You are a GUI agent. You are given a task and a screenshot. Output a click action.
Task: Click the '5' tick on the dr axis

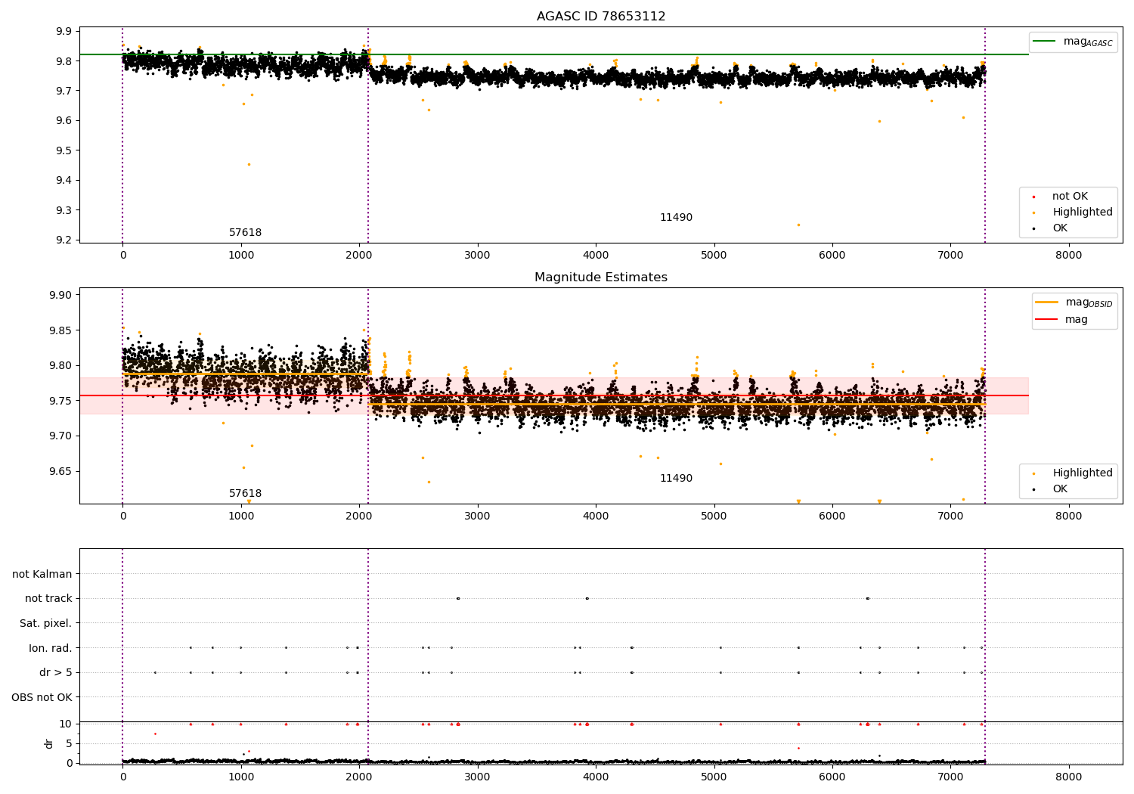pyautogui.click(x=70, y=743)
